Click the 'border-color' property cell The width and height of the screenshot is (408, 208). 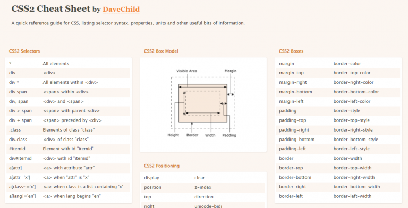coord(347,64)
